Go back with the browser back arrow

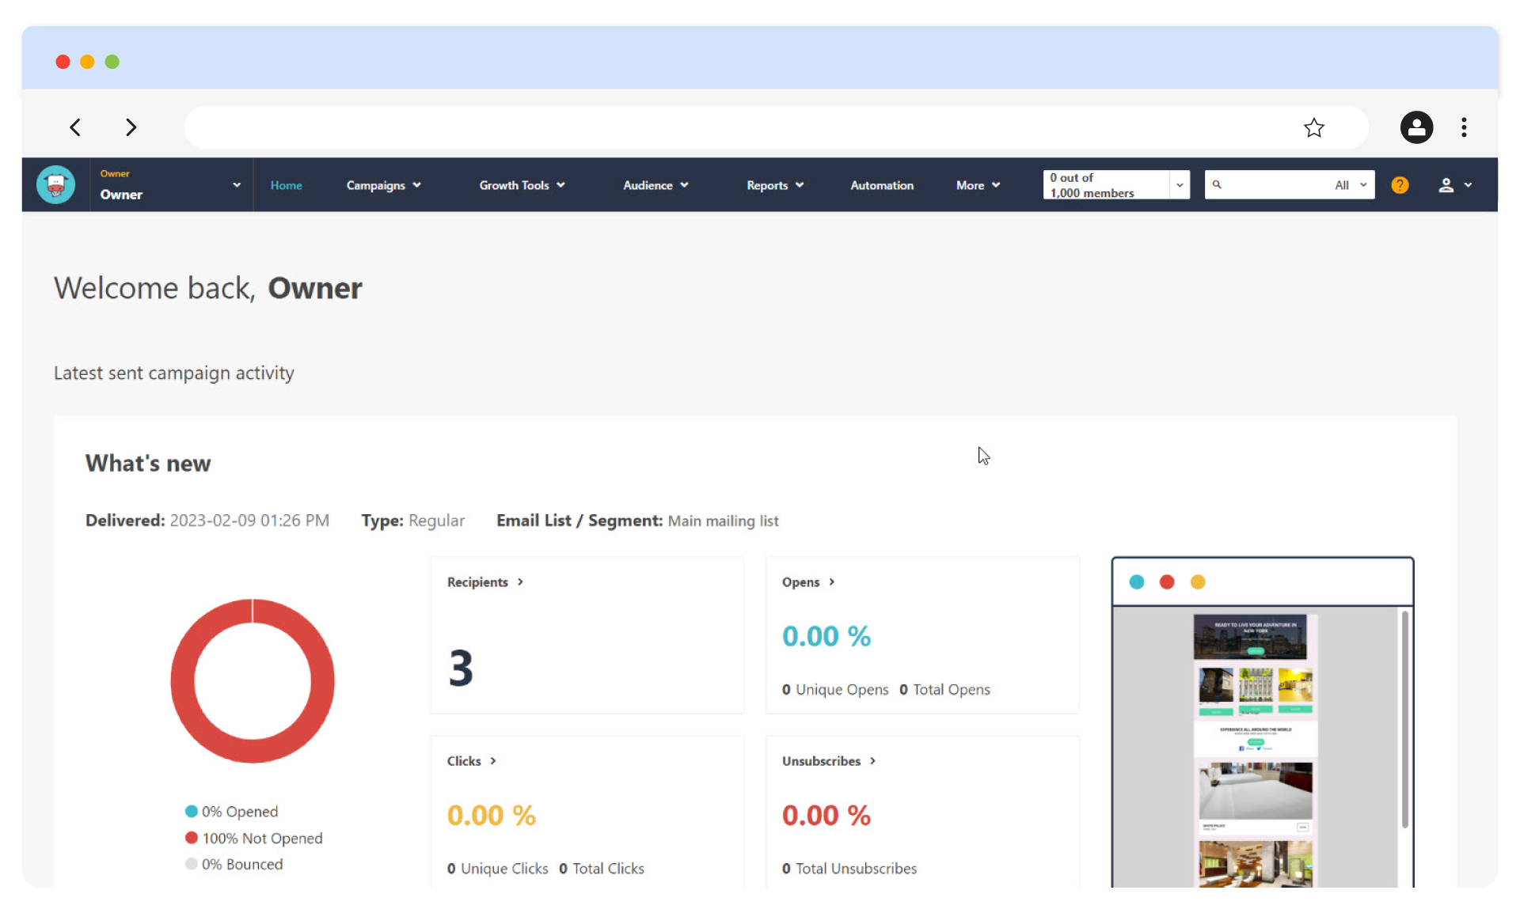[75, 127]
